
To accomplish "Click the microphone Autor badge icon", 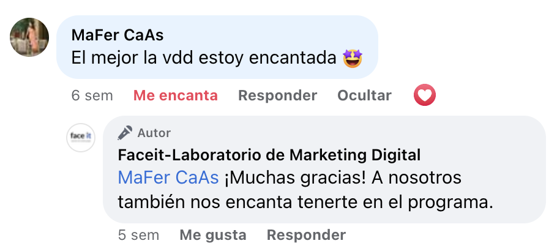I will tap(125, 133).
